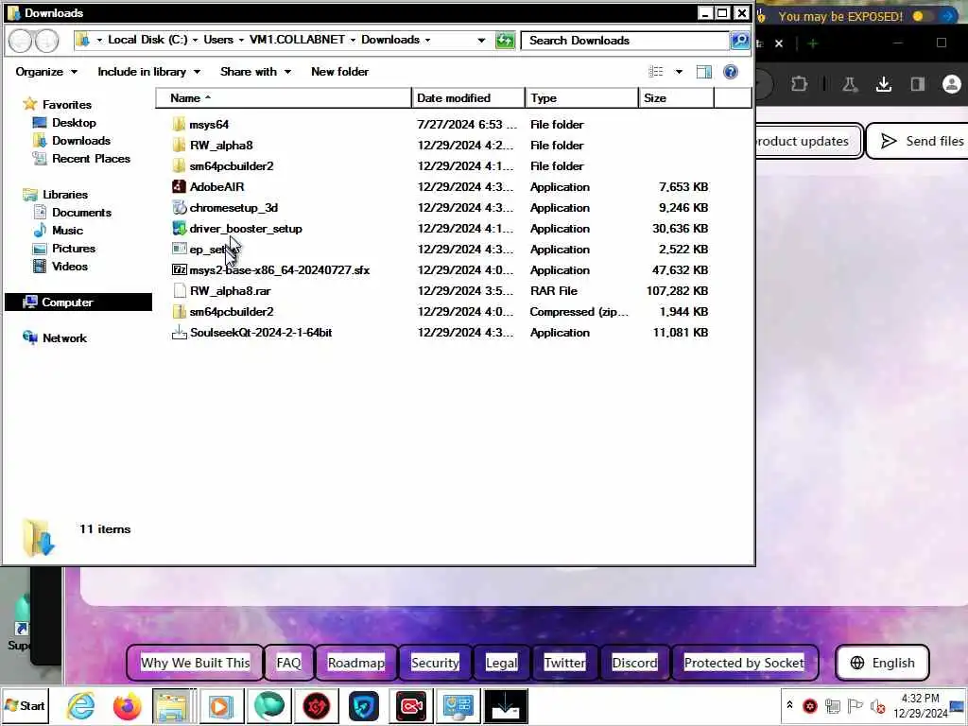This screenshot has width=968, height=726.
Task: Sort files by Date modified column
Action: (x=469, y=97)
